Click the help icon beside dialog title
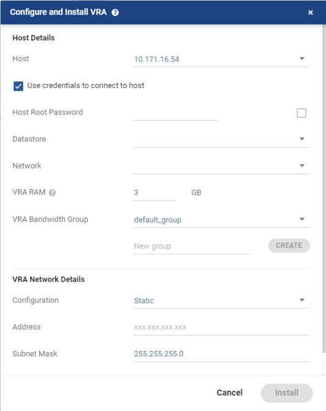Viewport: 326px width, 411px height. pyautogui.click(x=115, y=13)
